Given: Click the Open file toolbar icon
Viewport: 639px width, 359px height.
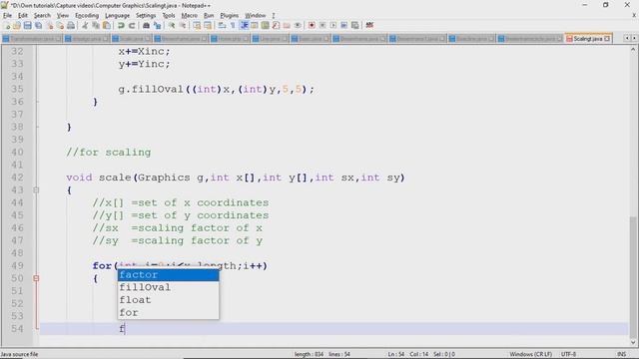Looking at the screenshot, I should 17,25.
